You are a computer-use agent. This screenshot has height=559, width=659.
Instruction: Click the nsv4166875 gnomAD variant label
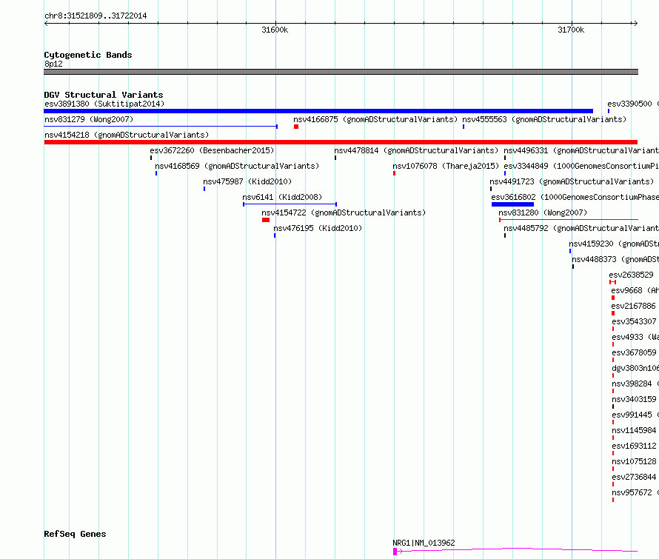coord(375,119)
